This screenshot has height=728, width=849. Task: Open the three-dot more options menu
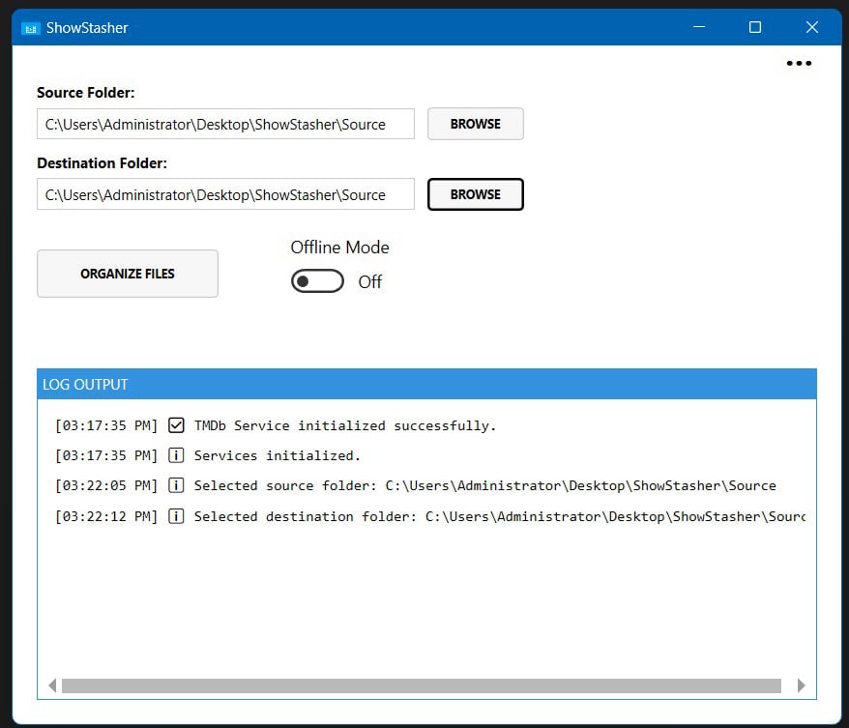[x=799, y=64]
